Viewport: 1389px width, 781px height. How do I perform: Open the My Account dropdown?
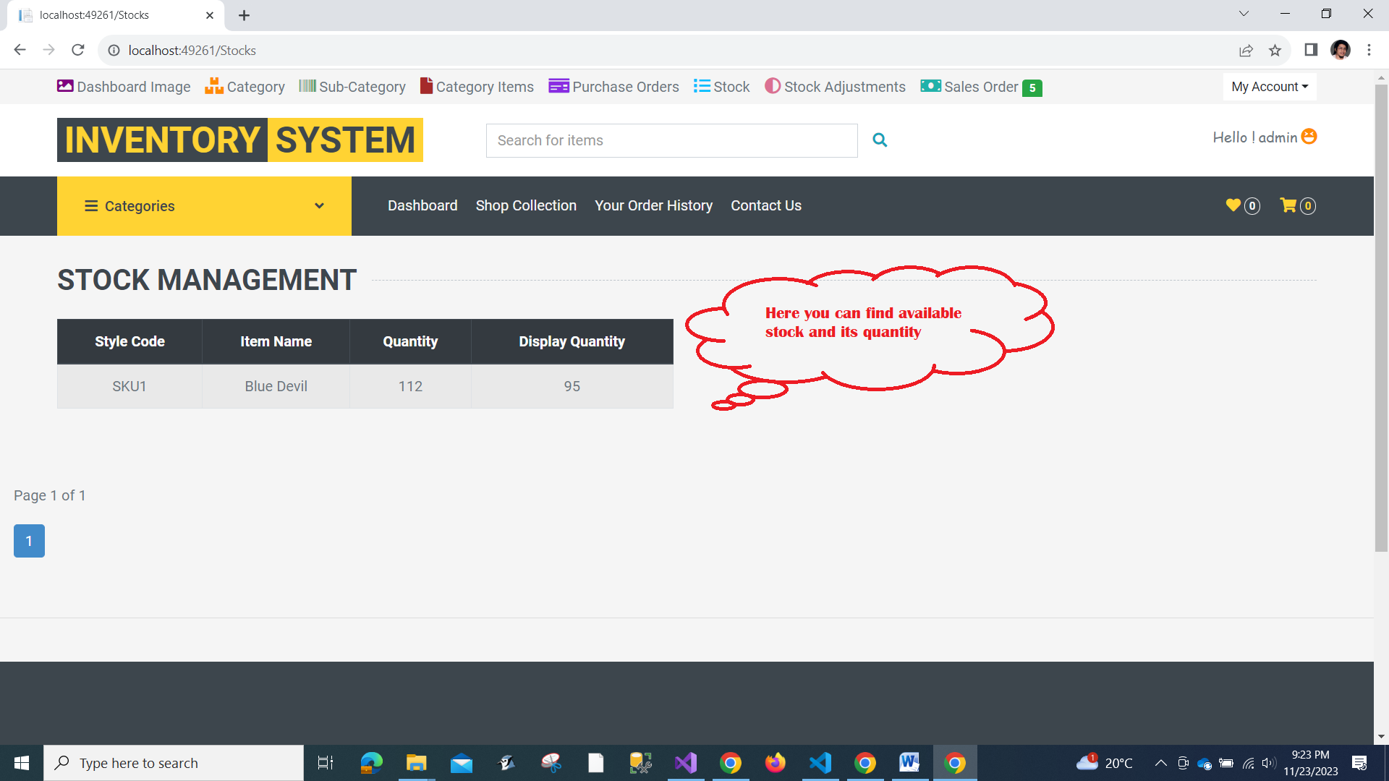click(x=1270, y=87)
